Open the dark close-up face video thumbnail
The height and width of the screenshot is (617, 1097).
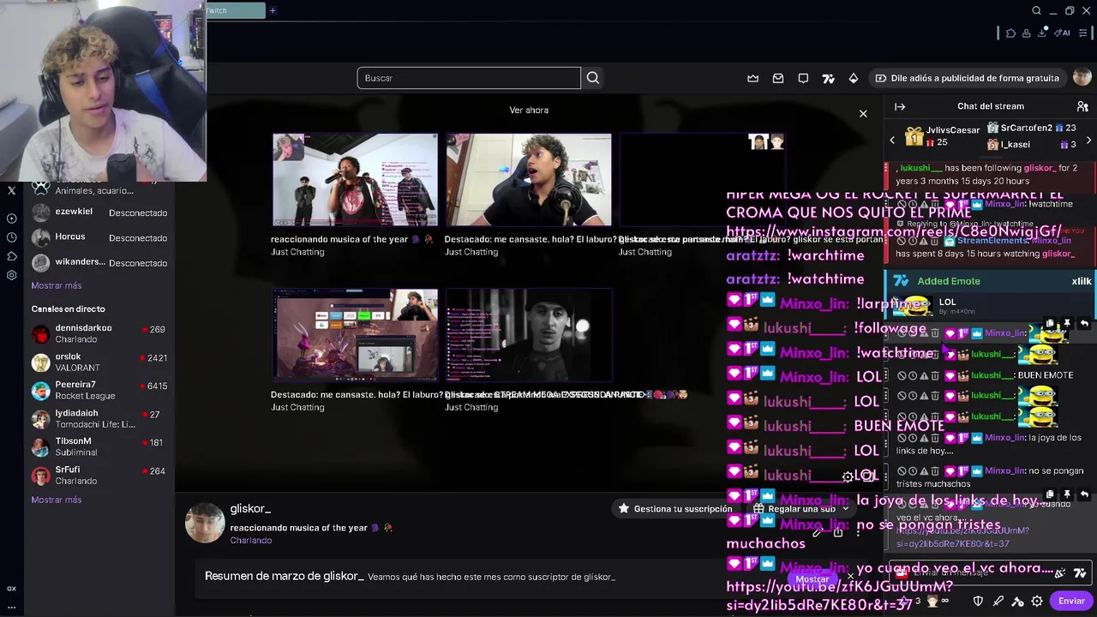point(529,335)
